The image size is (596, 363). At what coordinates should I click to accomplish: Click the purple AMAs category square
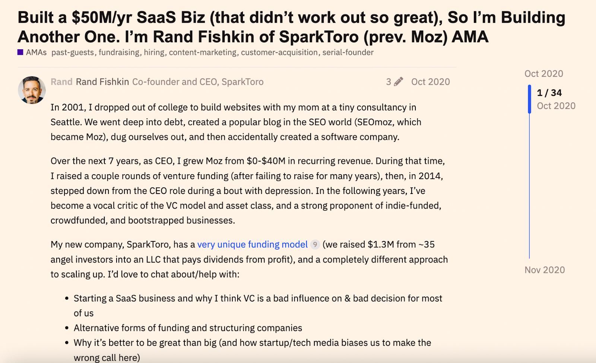click(x=20, y=52)
